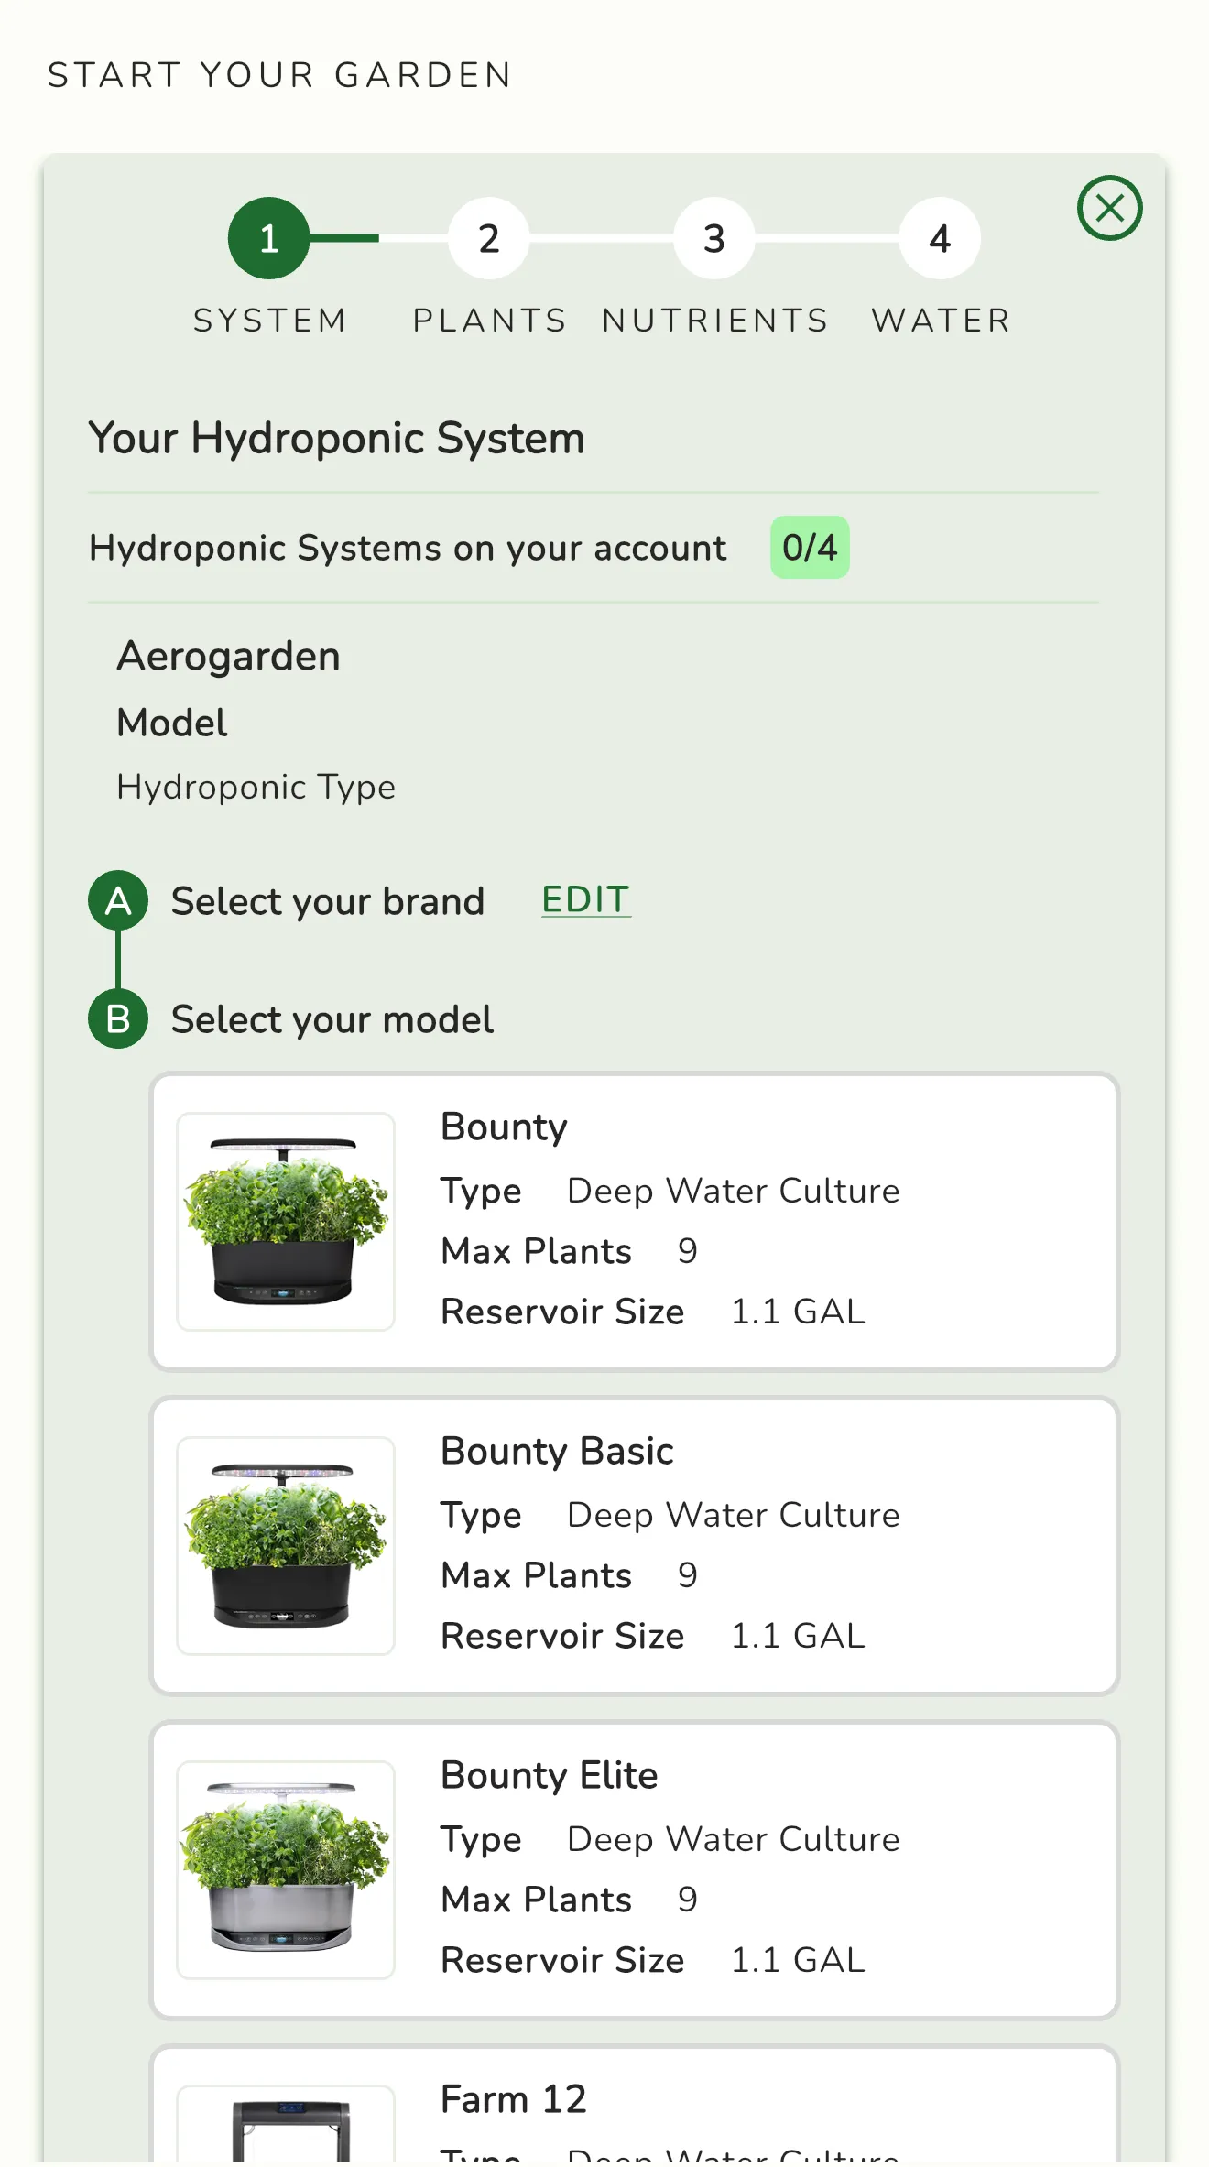Click the A step marker icon
Screen dimensions: 1209x2167
(x=118, y=900)
